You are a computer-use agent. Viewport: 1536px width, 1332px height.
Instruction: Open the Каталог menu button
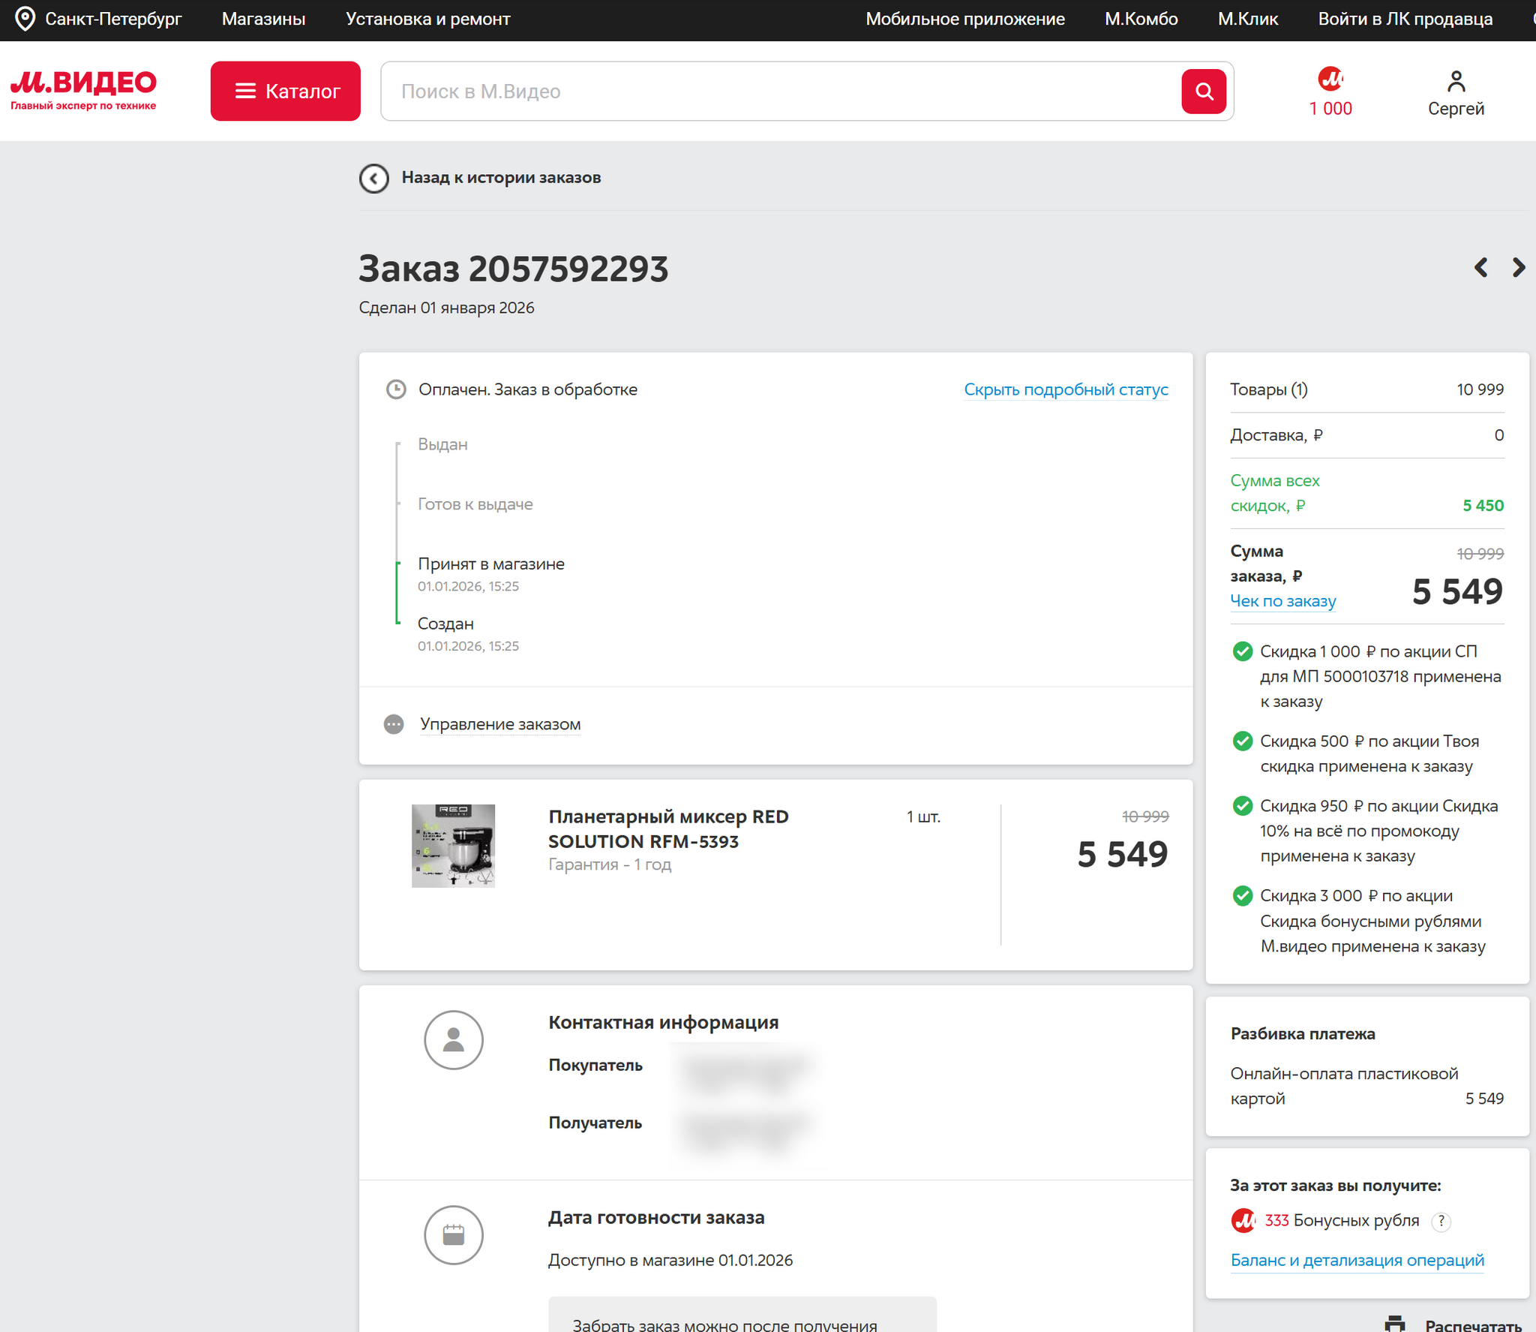click(x=285, y=92)
